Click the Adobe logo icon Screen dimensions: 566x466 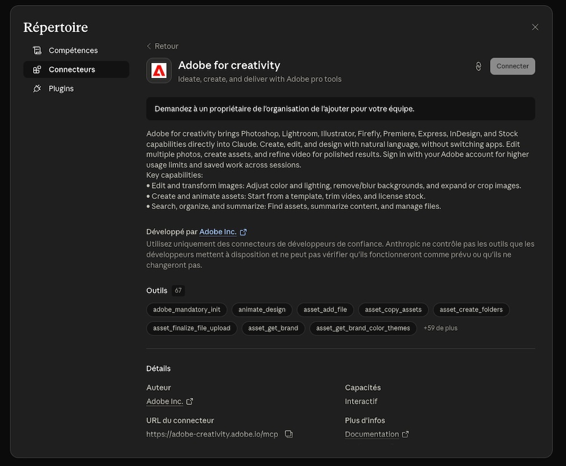(x=159, y=71)
